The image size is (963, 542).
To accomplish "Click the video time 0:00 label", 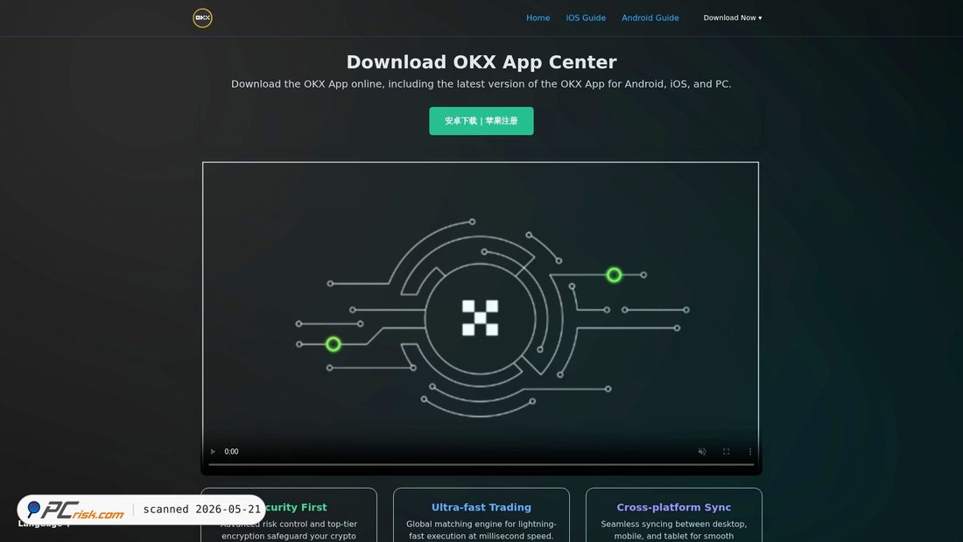I will pyautogui.click(x=231, y=452).
